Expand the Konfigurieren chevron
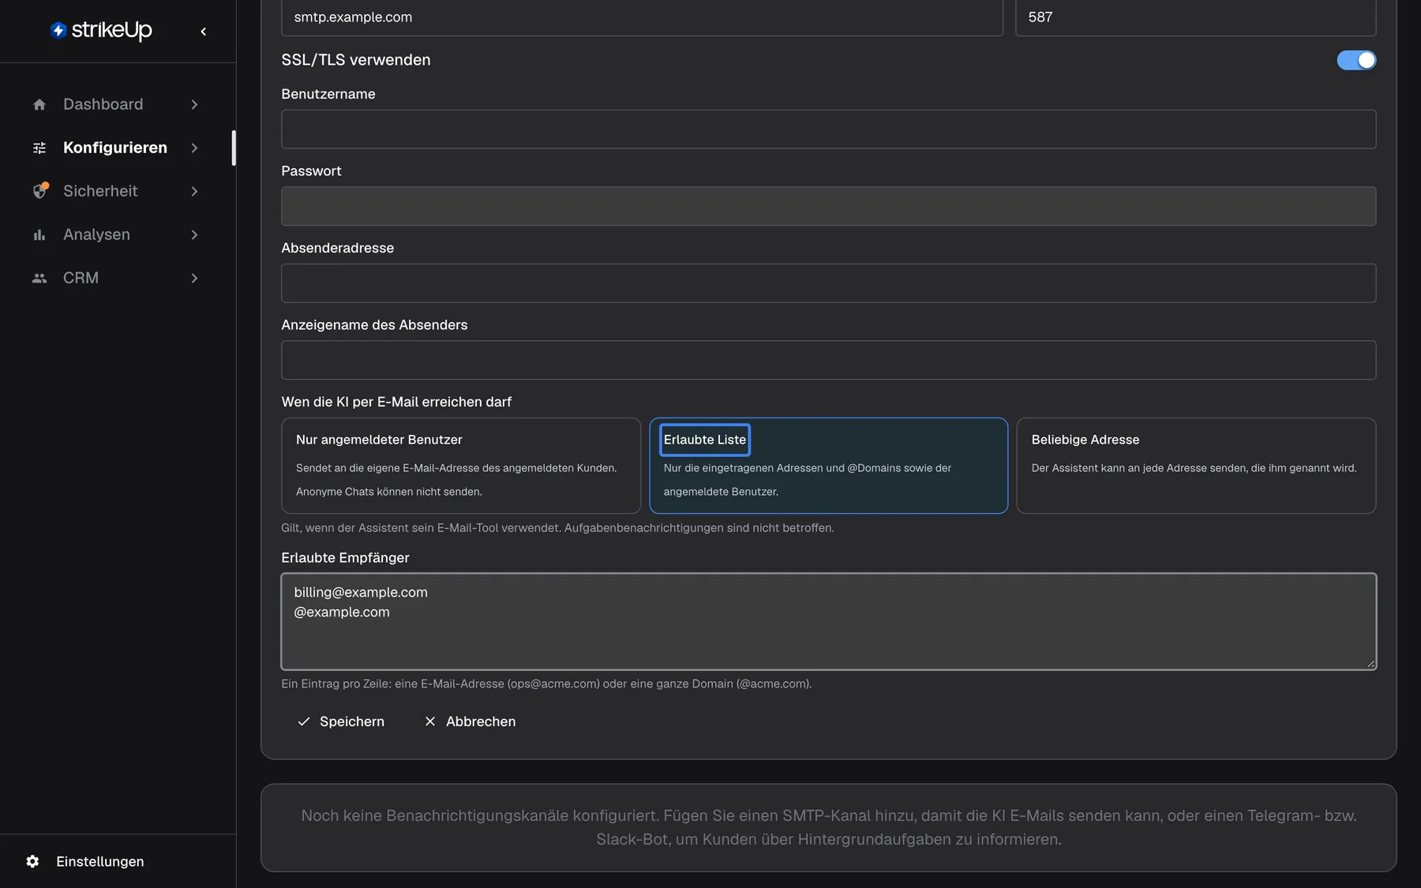The height and width of the screenshot is (888, 1421). click(194, 148)
